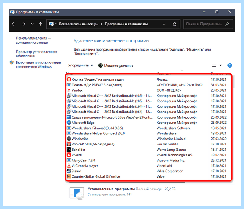Open recent locations chevron next to forward arrow
The height and width of the screenshot is (209, 244).
[32, 24]
